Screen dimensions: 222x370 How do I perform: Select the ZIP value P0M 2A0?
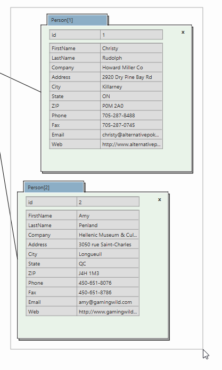pos(131,106)
